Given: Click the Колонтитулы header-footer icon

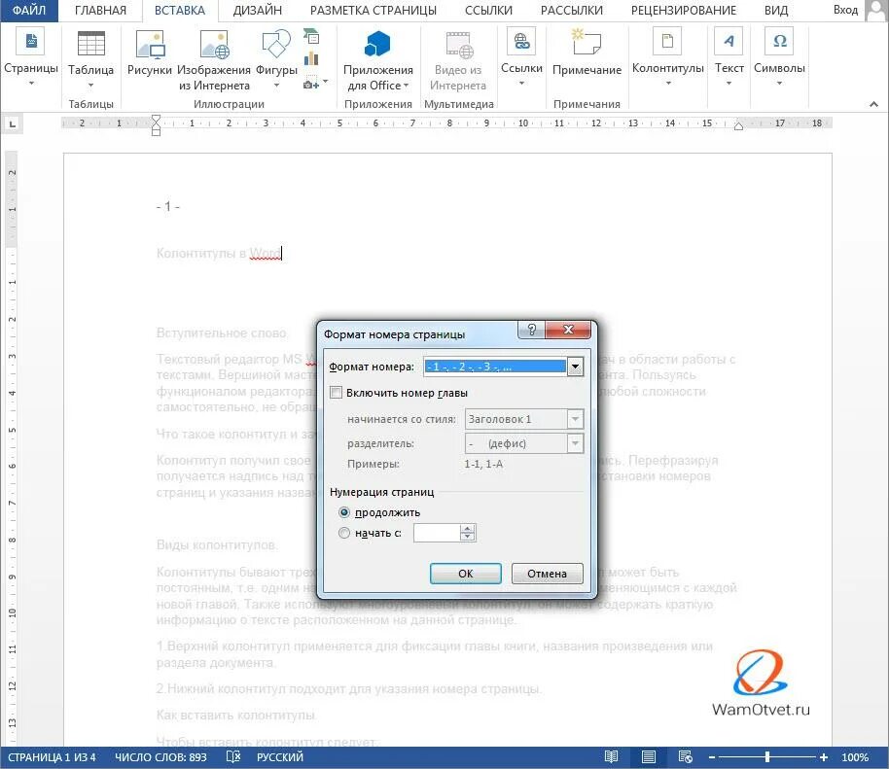Looking at the screenshot, I should pos(668,41).
